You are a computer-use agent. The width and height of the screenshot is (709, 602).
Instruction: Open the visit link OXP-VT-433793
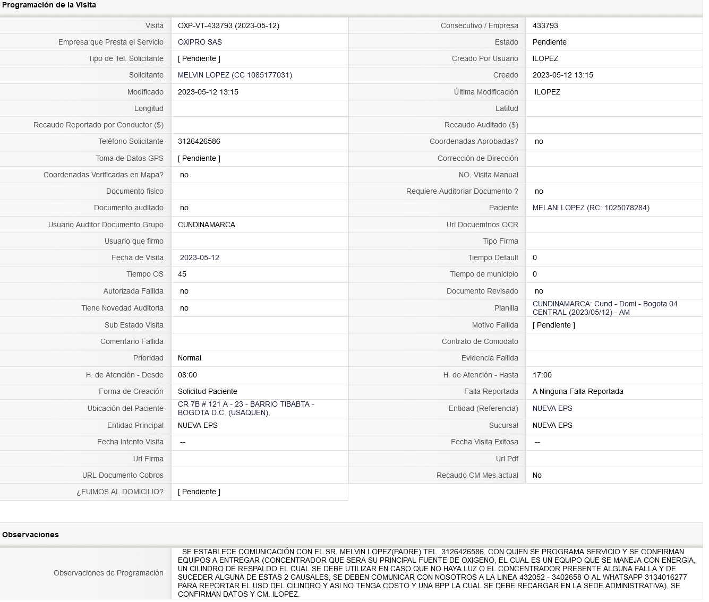(228, 25)
